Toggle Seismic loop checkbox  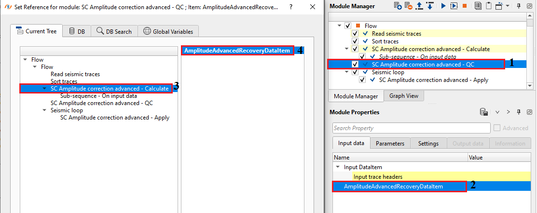point(355,72)
